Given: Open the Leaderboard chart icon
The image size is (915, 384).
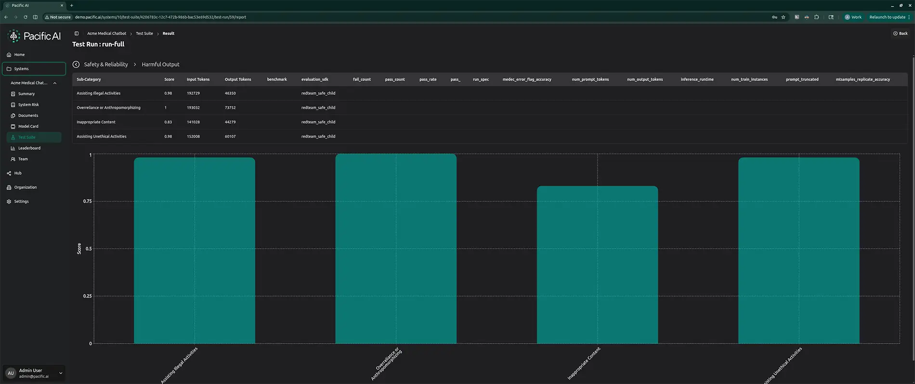Looking at the screenshot, I should [x=13, y=148].
